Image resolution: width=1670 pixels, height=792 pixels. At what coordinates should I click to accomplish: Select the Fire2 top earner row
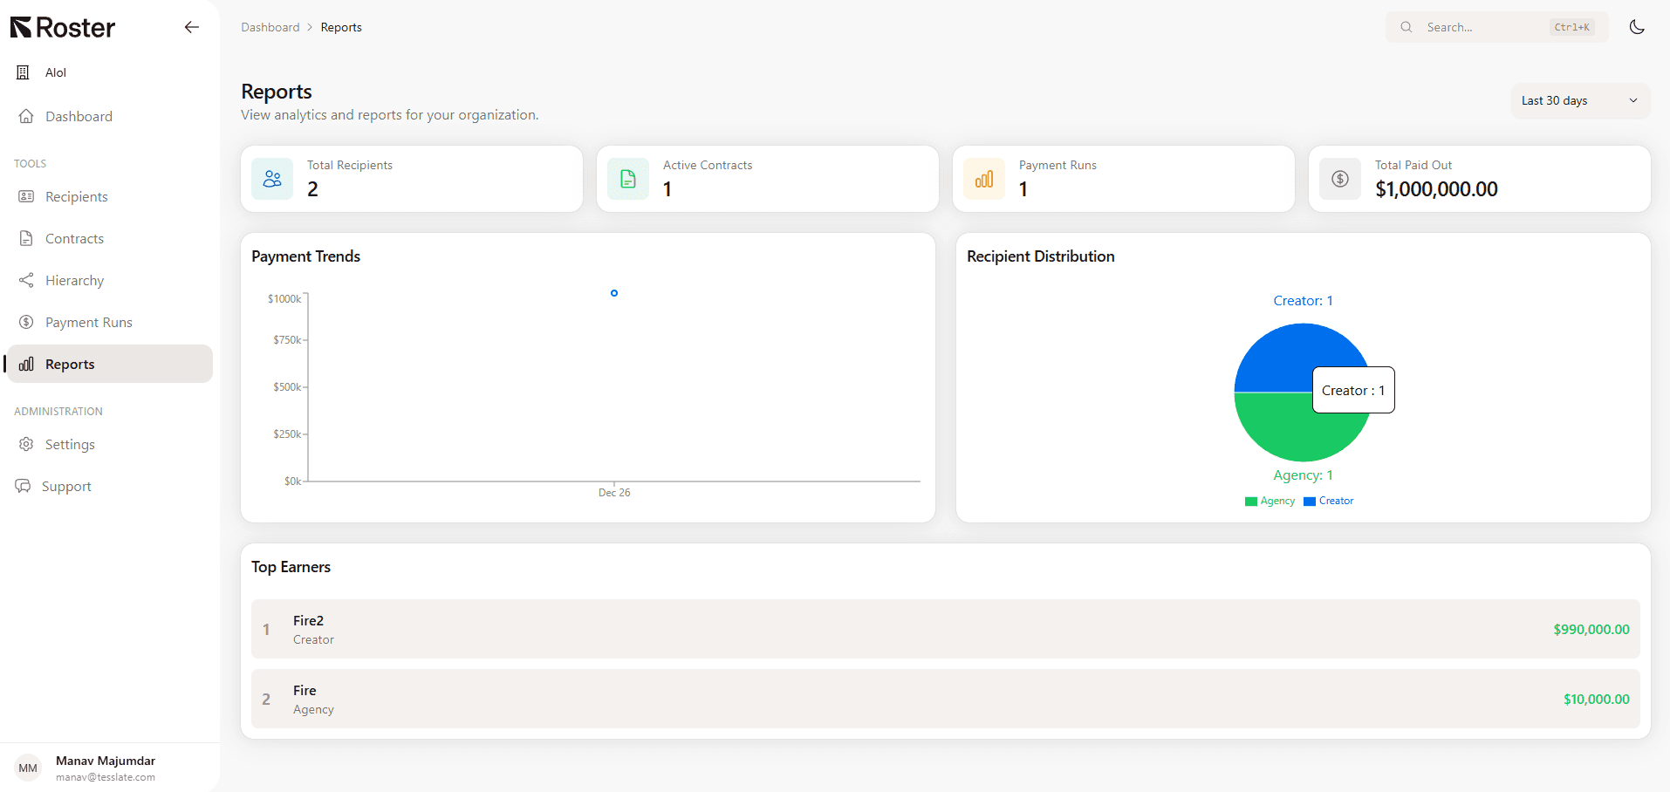click(945, 629)
